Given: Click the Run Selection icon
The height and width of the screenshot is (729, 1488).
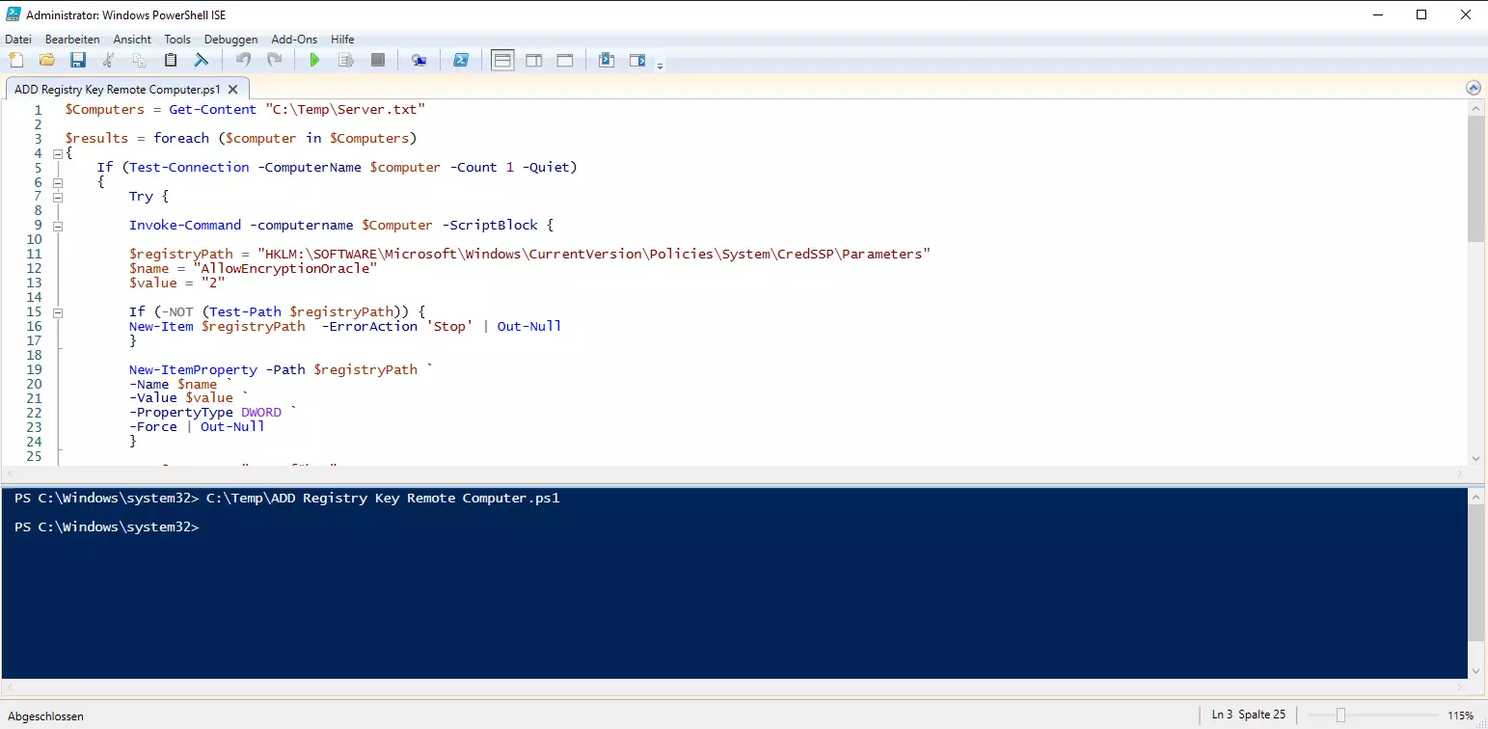Looking at the screenshot, I should 346,61.
